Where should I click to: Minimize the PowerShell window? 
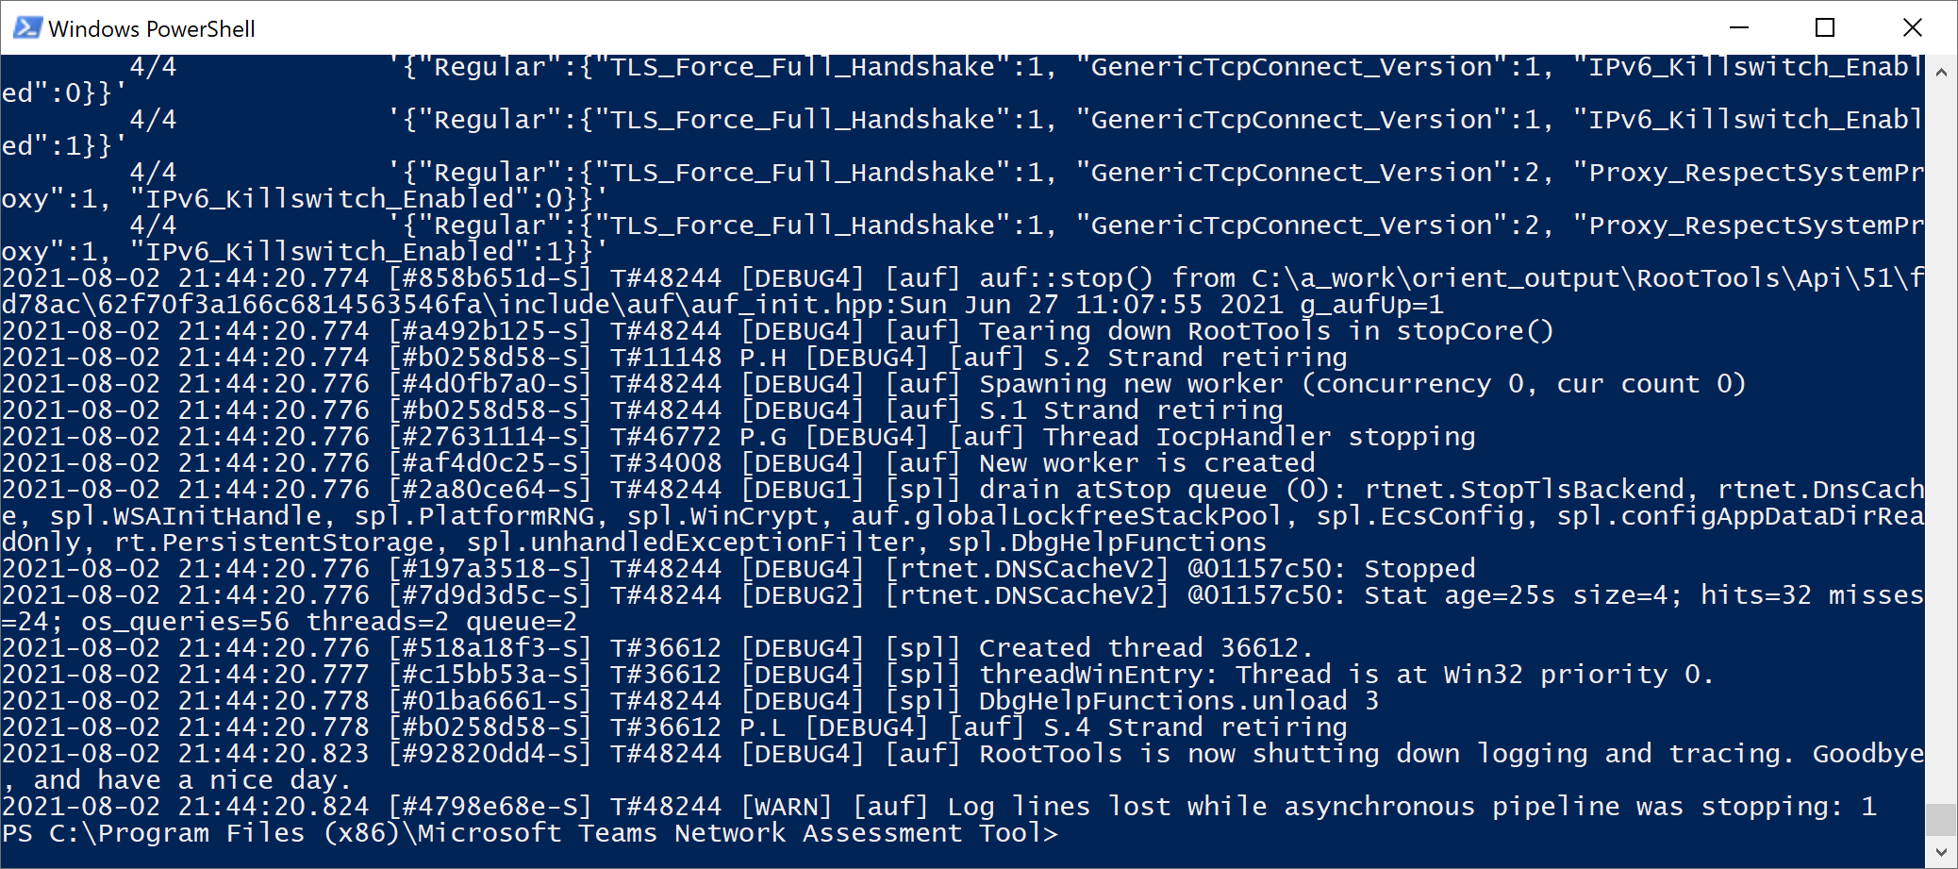[x=1739, y=27]
